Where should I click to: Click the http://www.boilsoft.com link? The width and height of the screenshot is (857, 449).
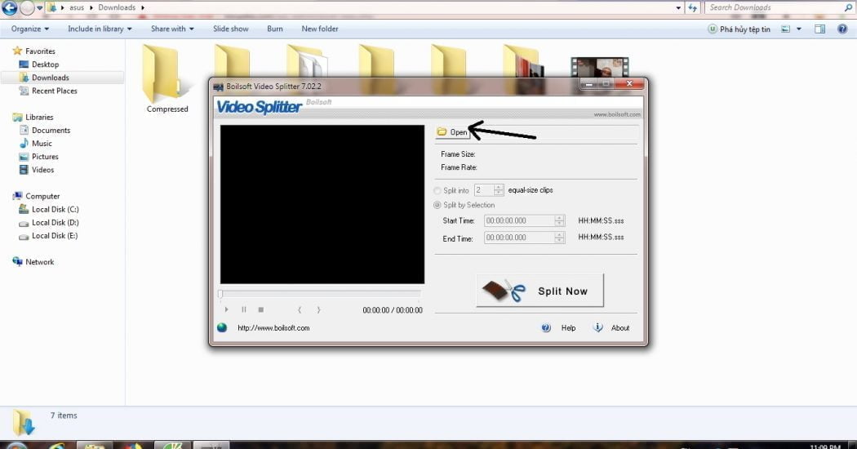273,327
